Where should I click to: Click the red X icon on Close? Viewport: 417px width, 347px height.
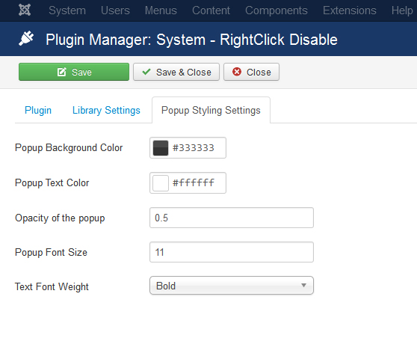click(237, 72)
